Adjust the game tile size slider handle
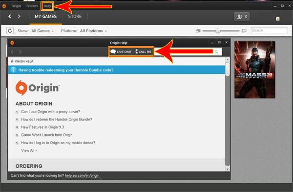The height and width of the screenshot is (192, 293). (217, 30)
